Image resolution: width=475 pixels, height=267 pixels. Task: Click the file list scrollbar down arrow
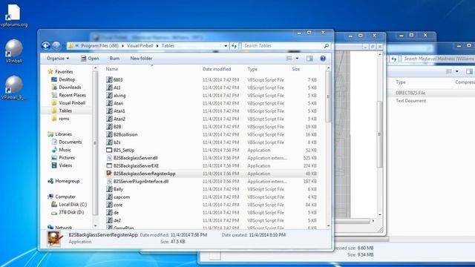(328, 226)
